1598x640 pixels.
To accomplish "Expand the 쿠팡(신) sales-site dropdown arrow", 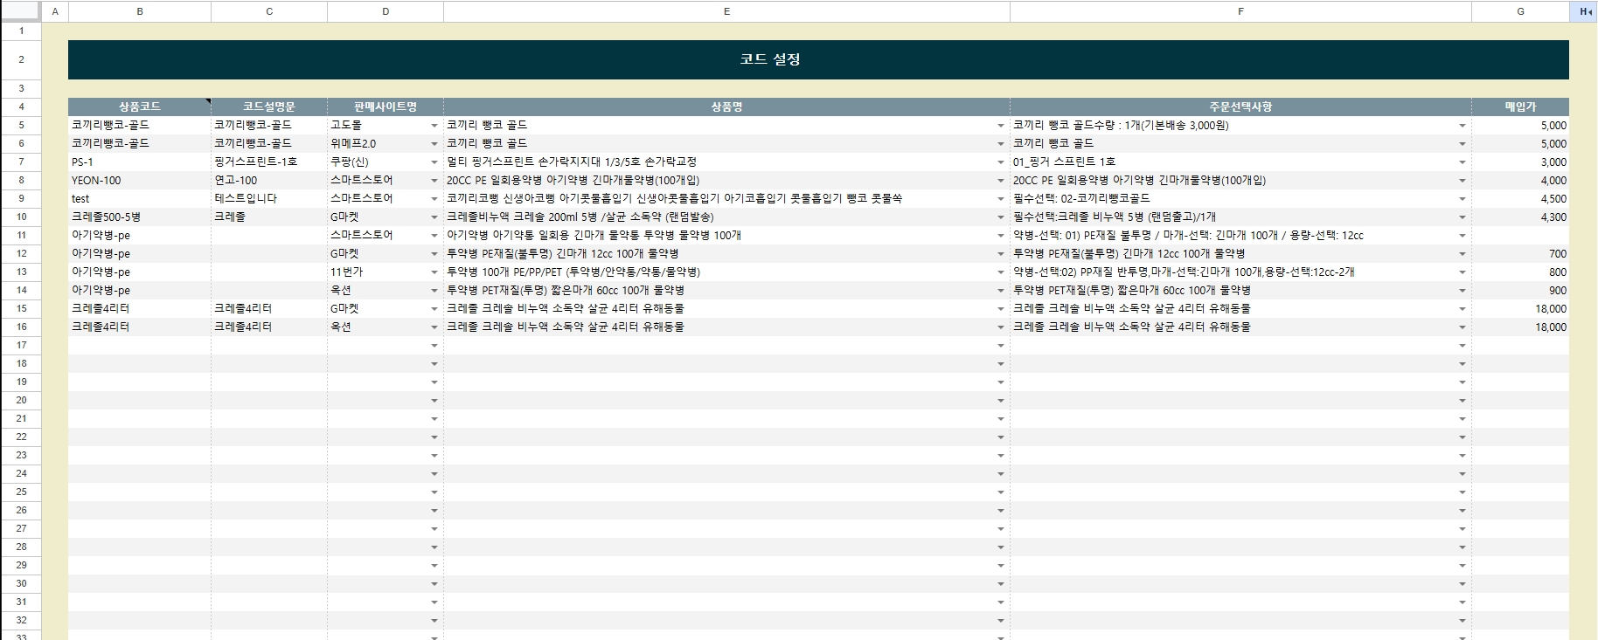I will (x=434, y=162).
